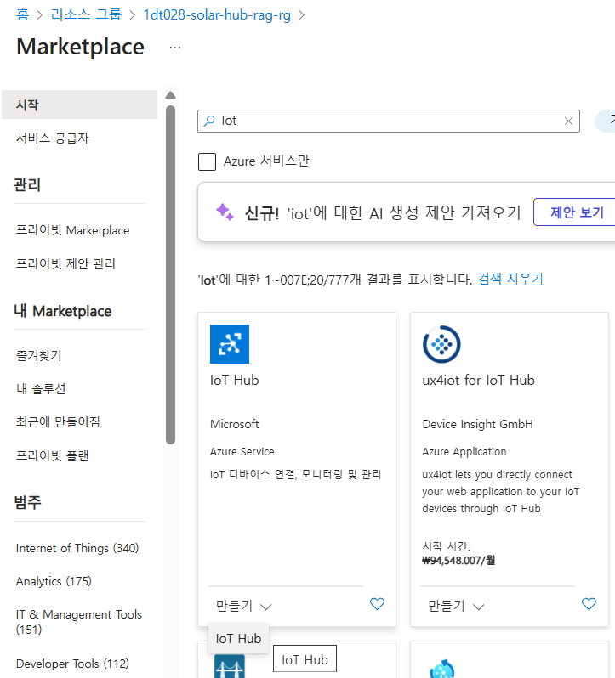Click the sparkle AI suggestion icon
The image size is (615, 678).
tap(225, 212)
